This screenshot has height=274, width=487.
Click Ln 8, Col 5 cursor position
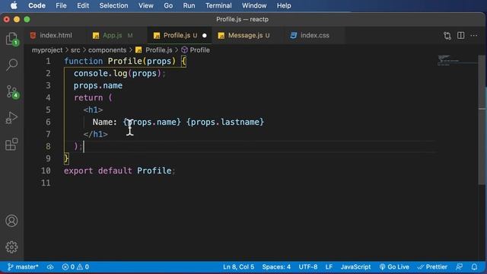[238, 267]
